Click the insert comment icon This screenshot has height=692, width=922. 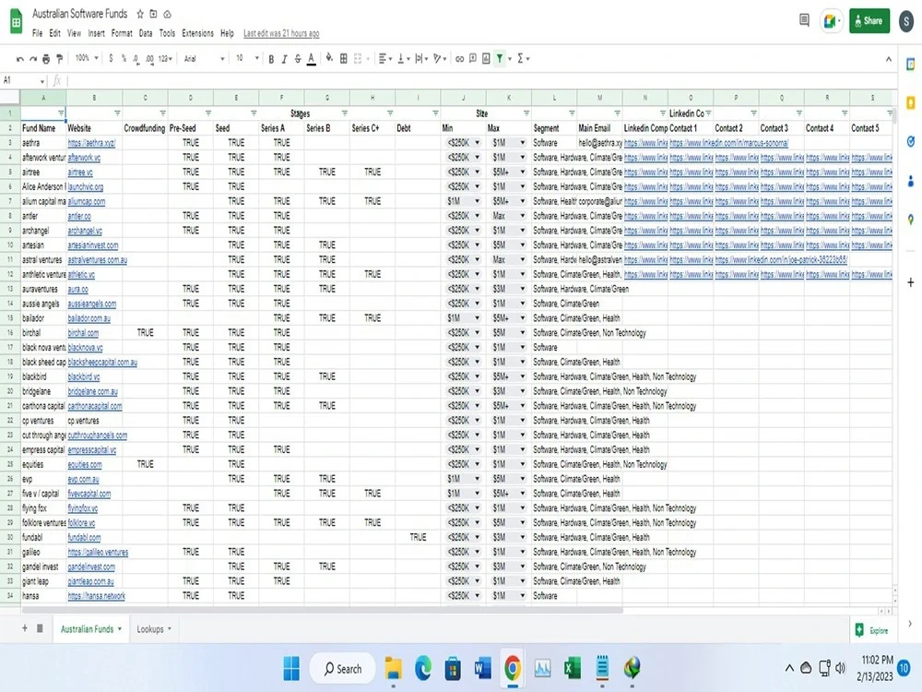coord(472,58)
